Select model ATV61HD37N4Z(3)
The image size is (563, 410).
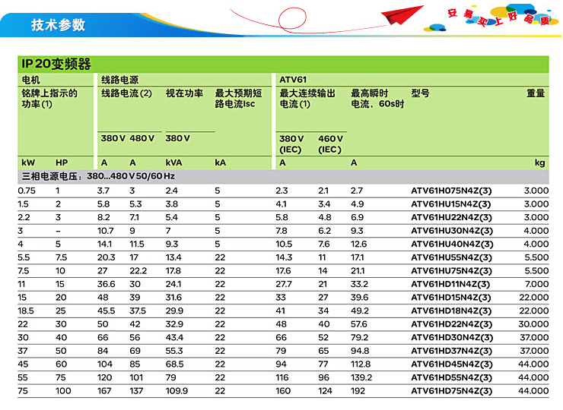point(451,351)
